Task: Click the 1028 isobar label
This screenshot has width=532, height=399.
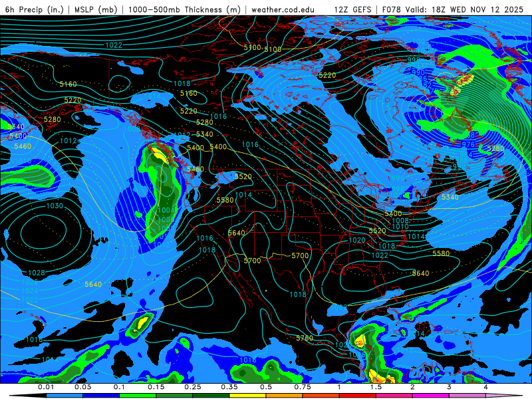Action: (37, 273)
